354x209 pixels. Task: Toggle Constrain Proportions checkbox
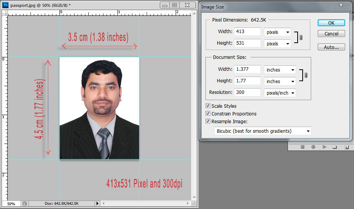pyautogui.click(x=208, y=113)
